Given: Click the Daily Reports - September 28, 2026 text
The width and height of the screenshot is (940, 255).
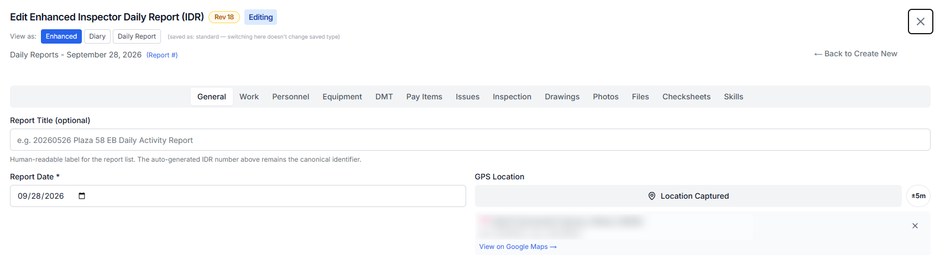Looking at the screenshot, I should [x=76, y=55].
